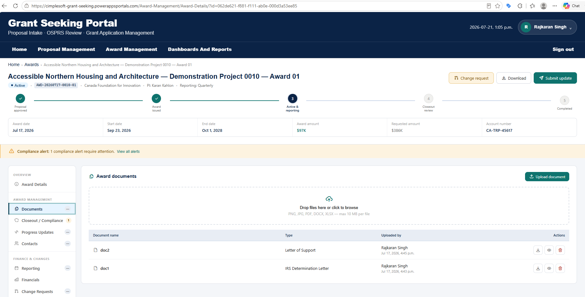Open the immersive reader icon
Viewport: 585px width, 297px height.
(x=489, y=6)
